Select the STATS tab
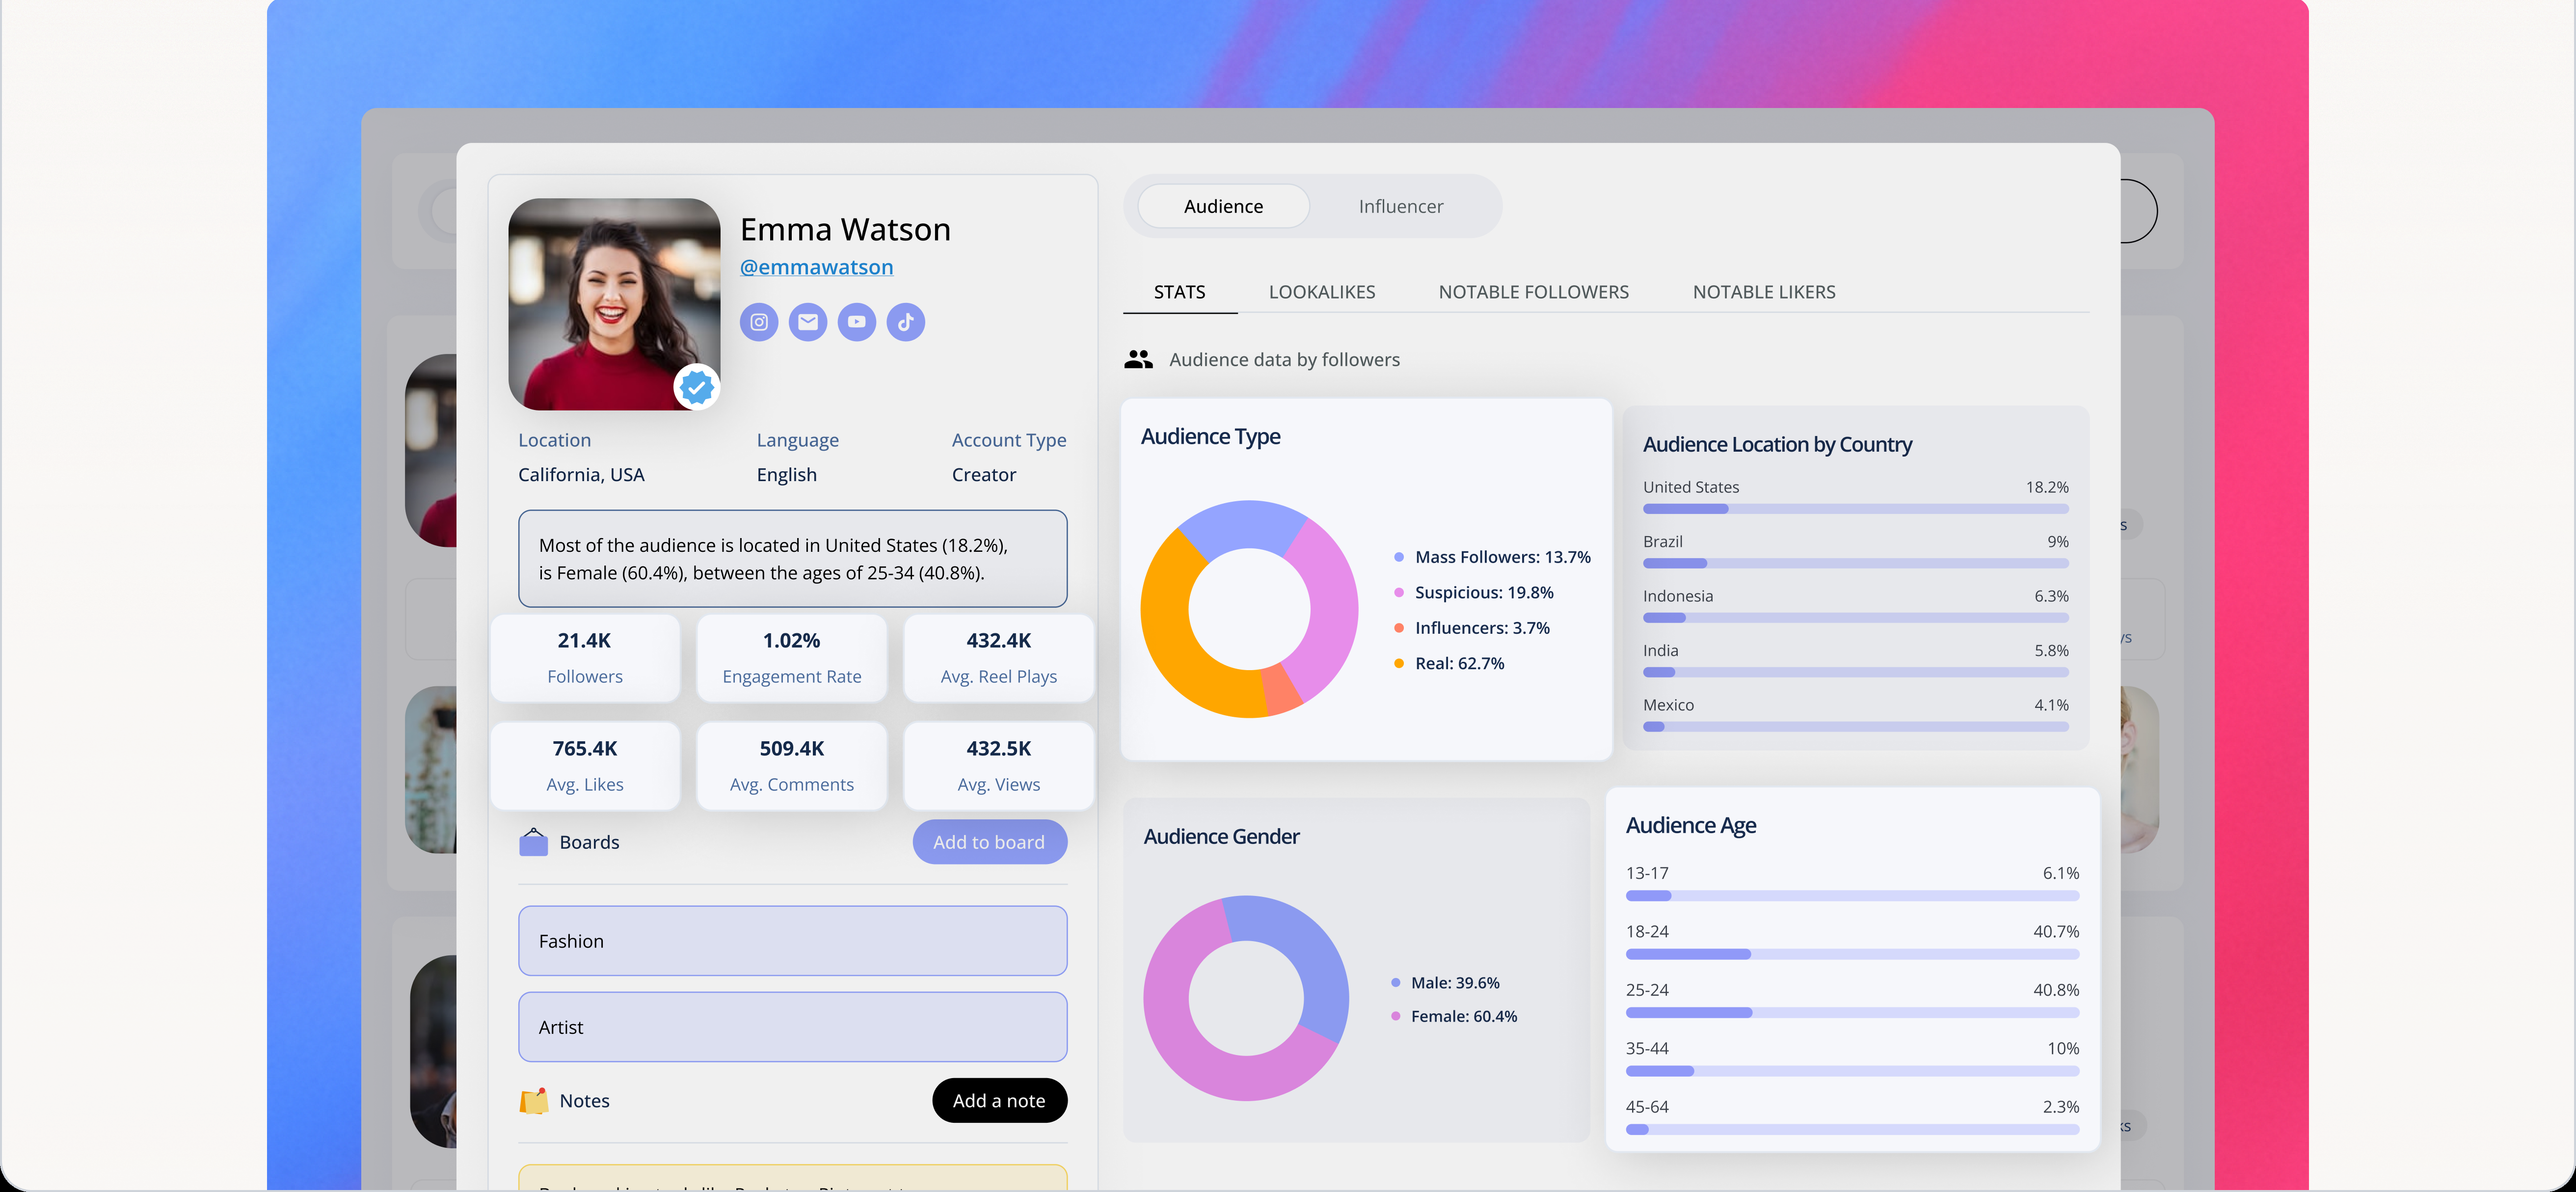Screen dimensions: 2576x1192 1180,292
